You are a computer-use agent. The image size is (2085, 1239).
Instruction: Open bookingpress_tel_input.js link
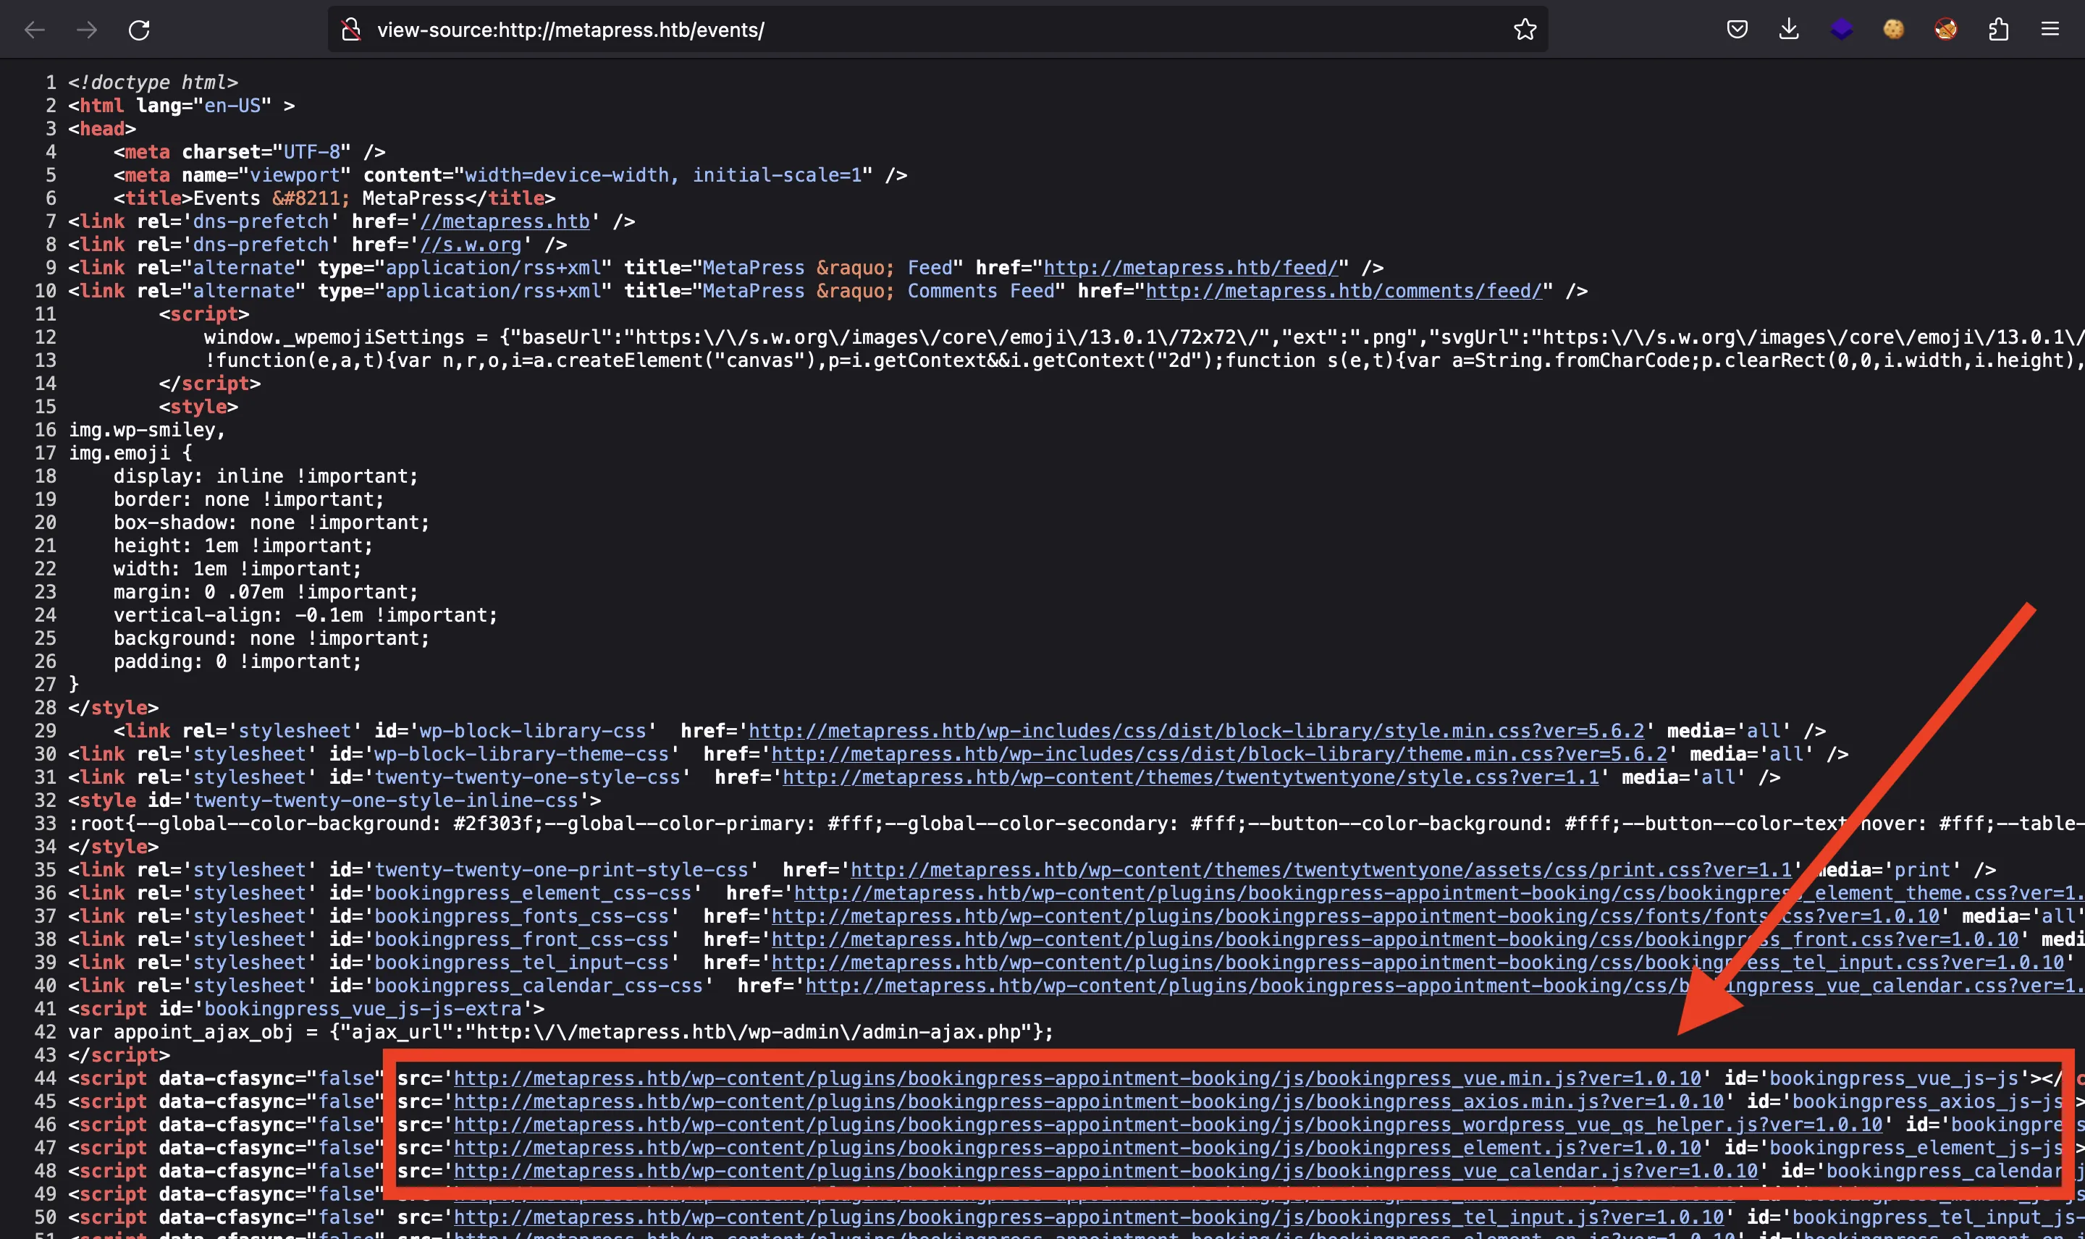click(x=1088, y=1218)
